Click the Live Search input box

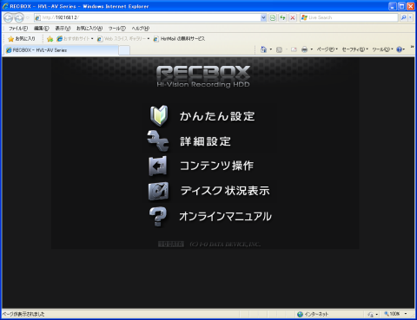[349, 17]
